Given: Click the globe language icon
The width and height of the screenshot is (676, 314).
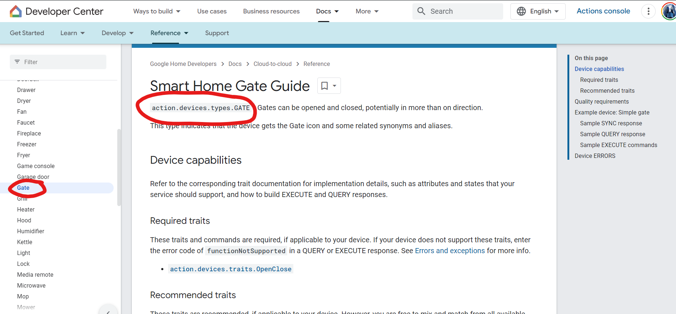Looking at the screenshot, I should pyautogui.click(x=521, y=11).
